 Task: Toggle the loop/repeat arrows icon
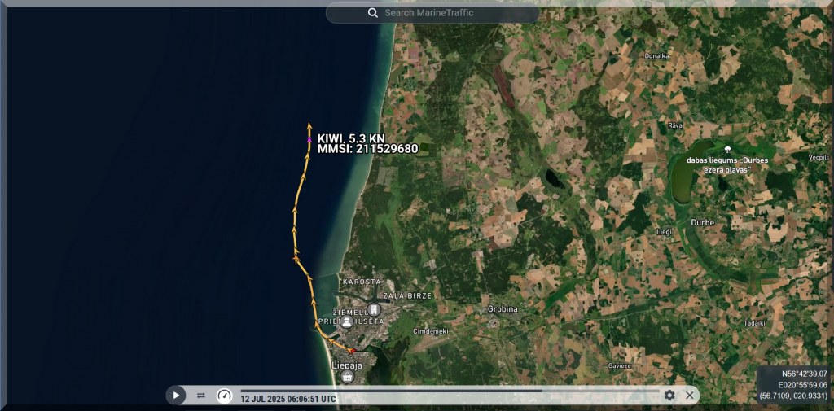coord(200,396)
